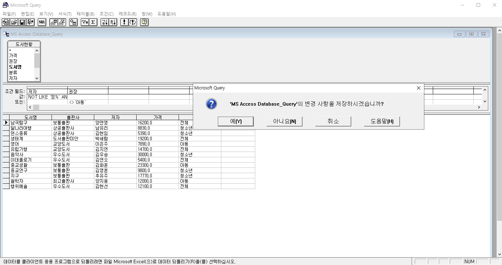Open the SQL view button
The image size is (502, 265).
[x=42, y=22]
